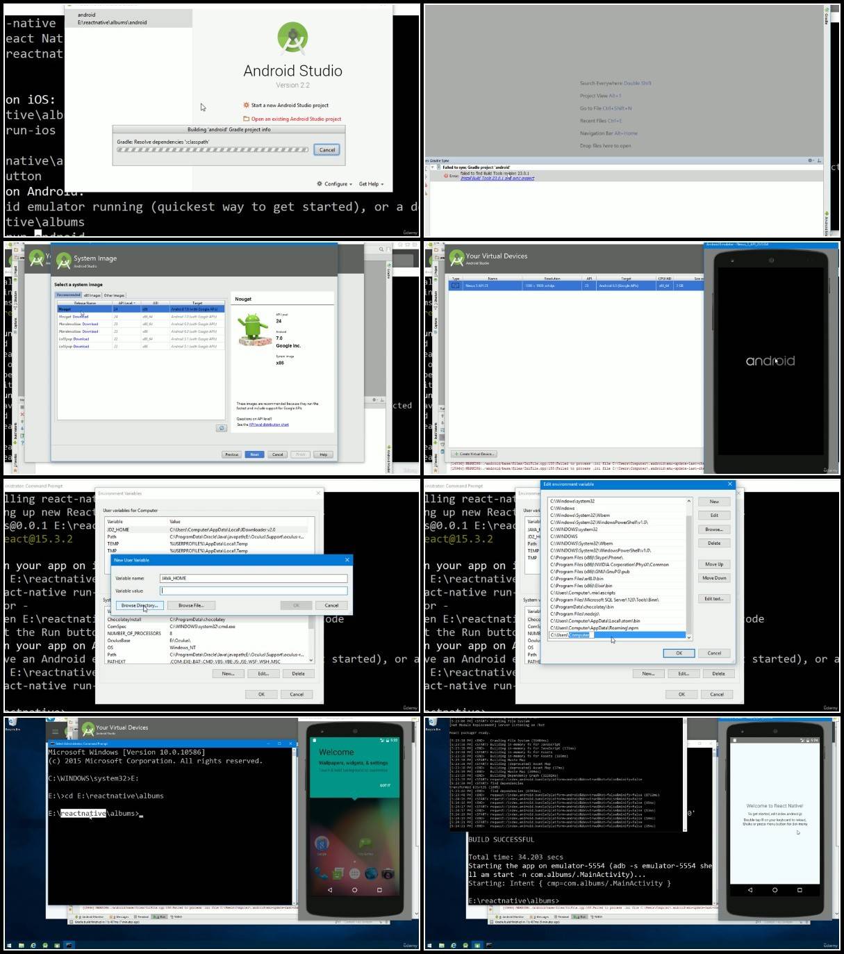Viewport: 844px width, 954px height.
Task: Select the C:\Program Files\nodejs\ path entry
Action: click(616, 614)
